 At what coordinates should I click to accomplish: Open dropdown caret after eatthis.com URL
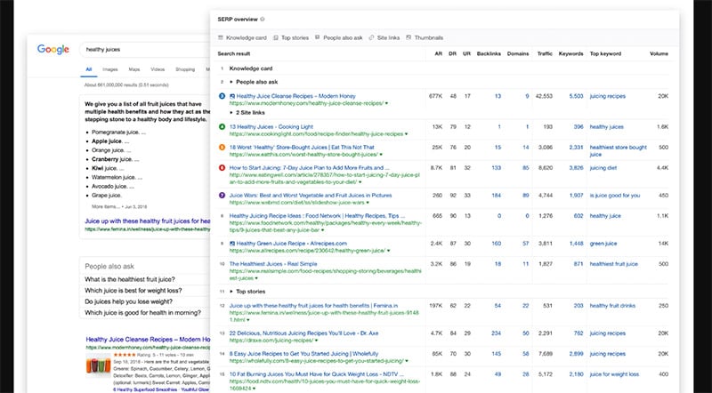pyautogui.click(x=381, y=155)
